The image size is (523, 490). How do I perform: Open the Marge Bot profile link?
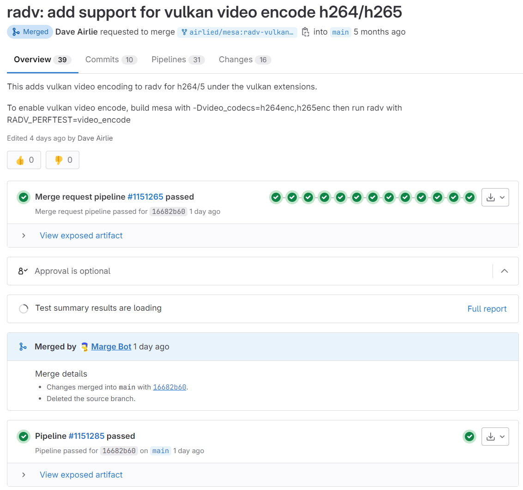[x=111, y=347]
